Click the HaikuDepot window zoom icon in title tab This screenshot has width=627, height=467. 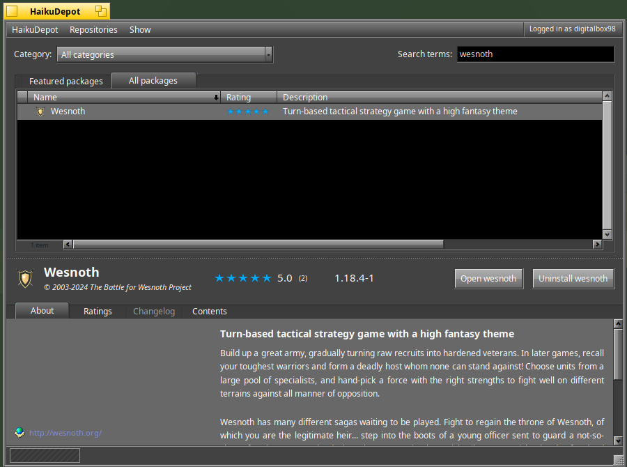pos(101,11)
